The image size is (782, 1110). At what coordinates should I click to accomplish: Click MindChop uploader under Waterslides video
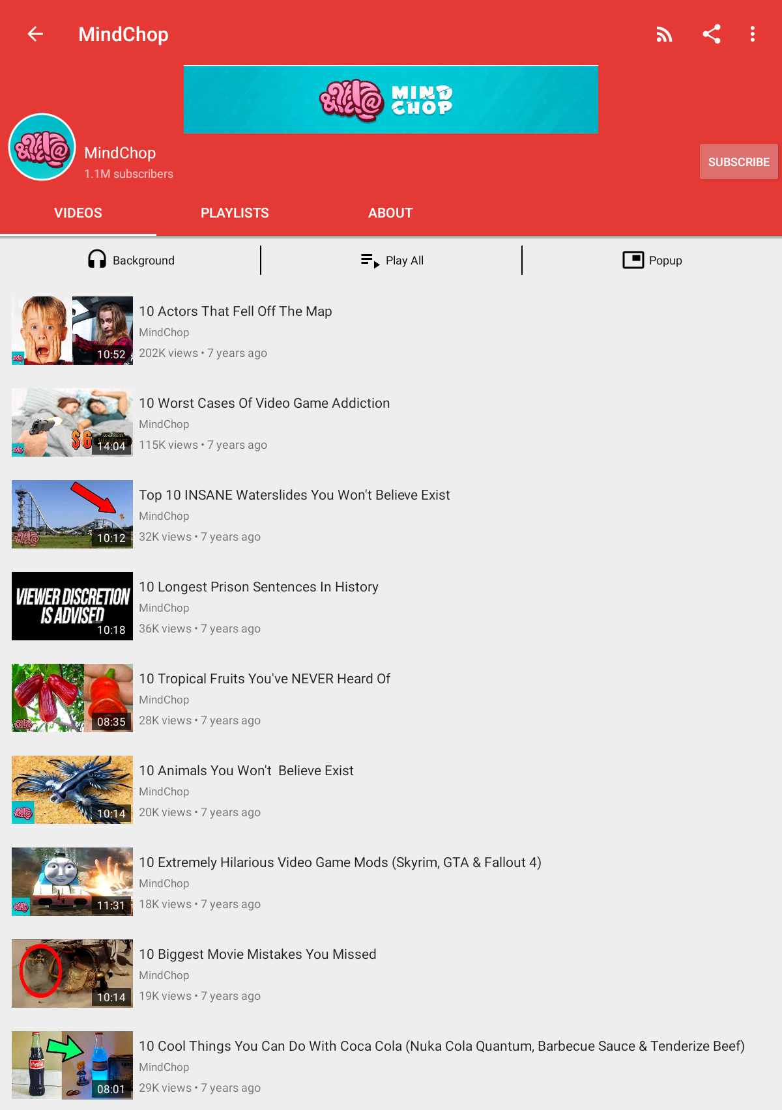pyautogui.click(x=164, y=516)
